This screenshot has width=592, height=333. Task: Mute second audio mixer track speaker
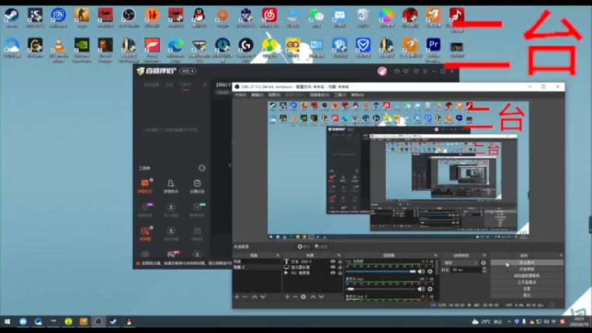pyautogui.click(x=421, y=289)
